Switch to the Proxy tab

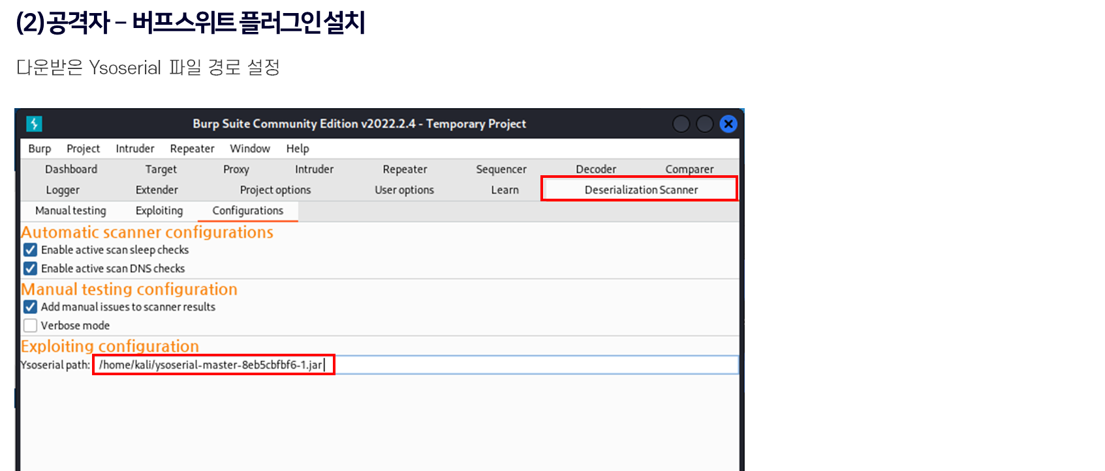(236, 169)
